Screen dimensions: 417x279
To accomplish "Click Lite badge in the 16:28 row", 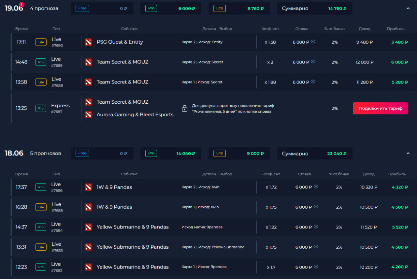I will coord(41,207).
